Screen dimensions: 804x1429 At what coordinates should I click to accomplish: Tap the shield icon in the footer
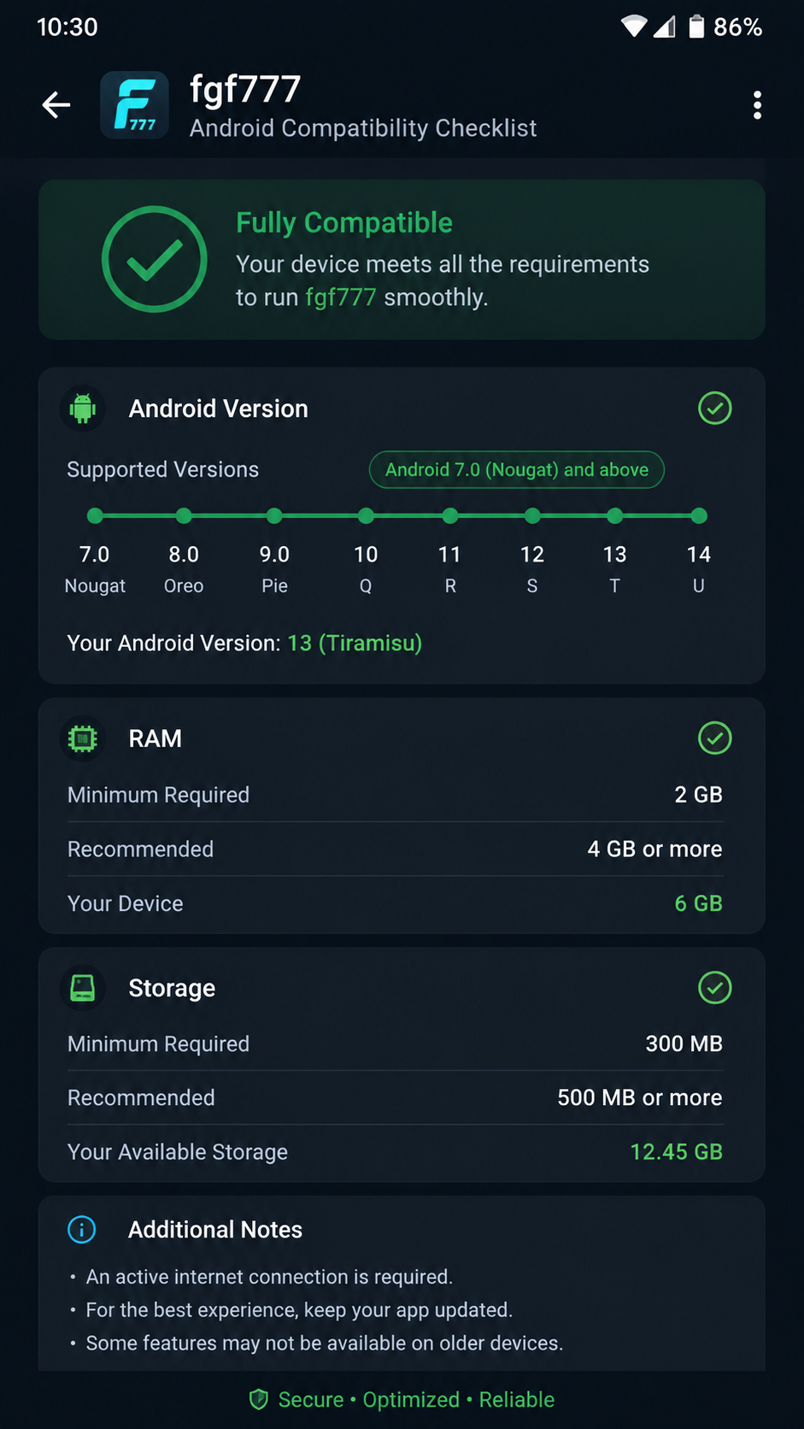(x=258, y=1399)
